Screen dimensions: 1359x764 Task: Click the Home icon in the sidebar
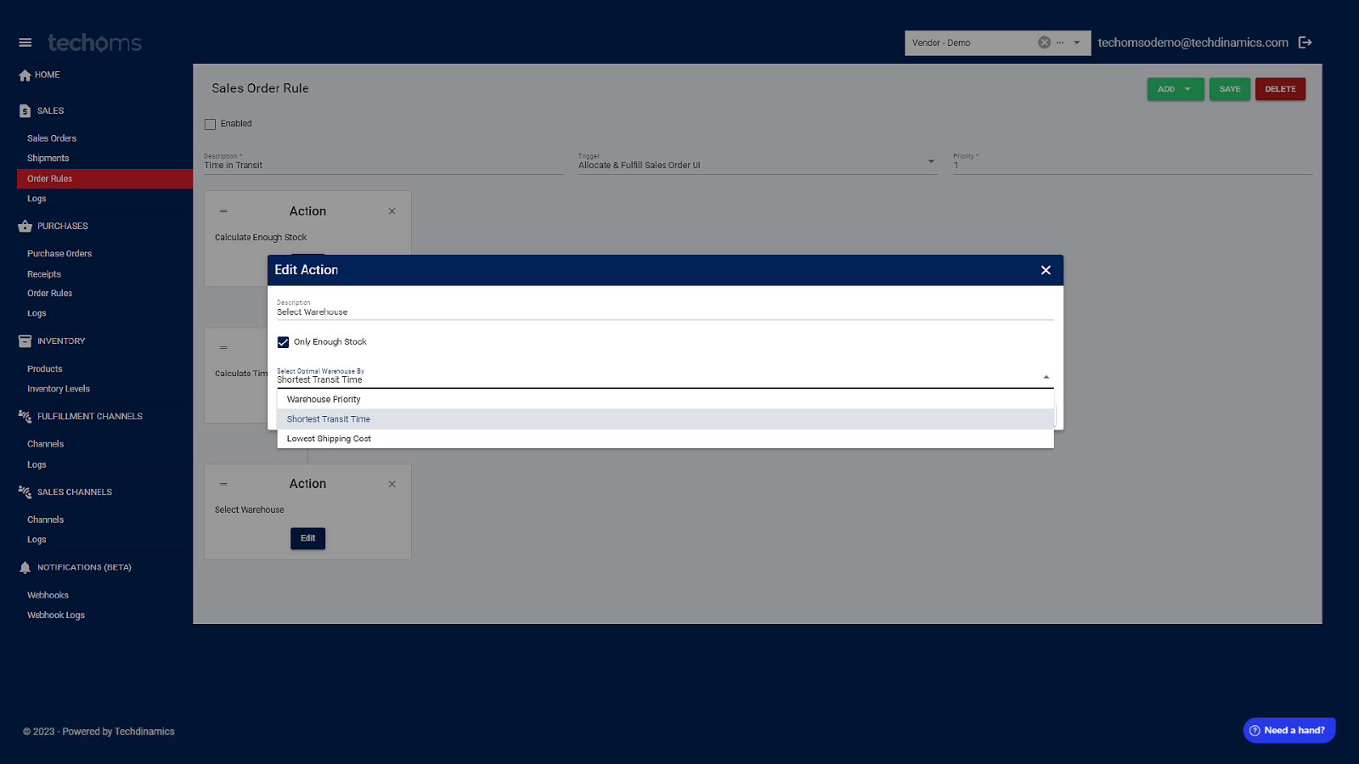point(25,75)
